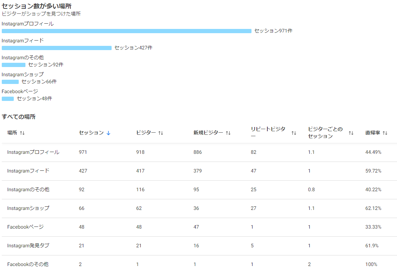Click visitor value 417 in Instagramフィード row
This screenshot has height=272, width=397.
(x=140, y=171)
